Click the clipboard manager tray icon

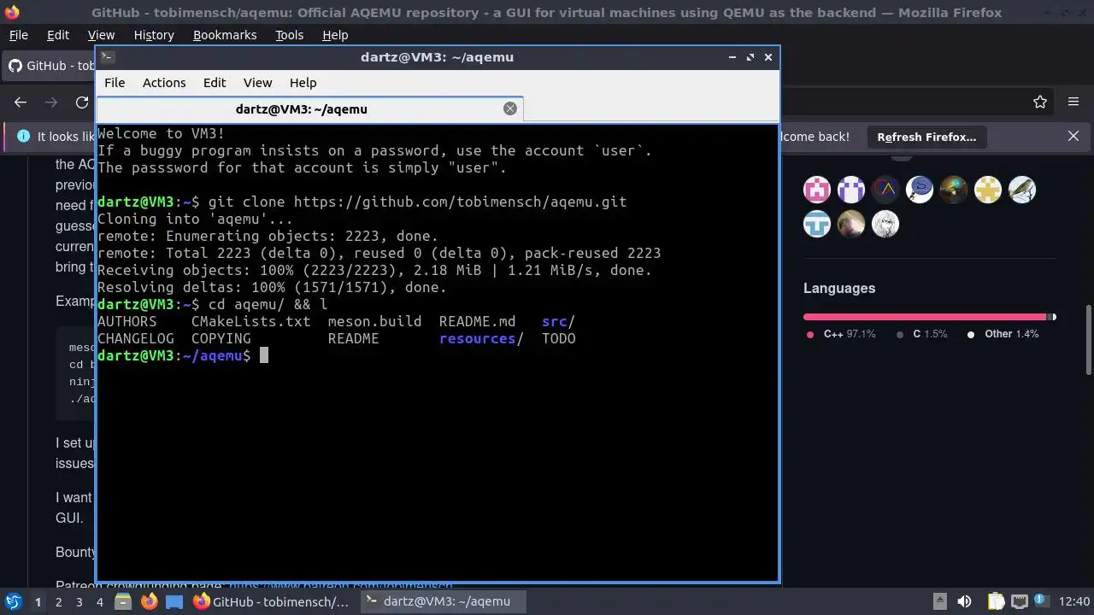(x=996, y=601)
